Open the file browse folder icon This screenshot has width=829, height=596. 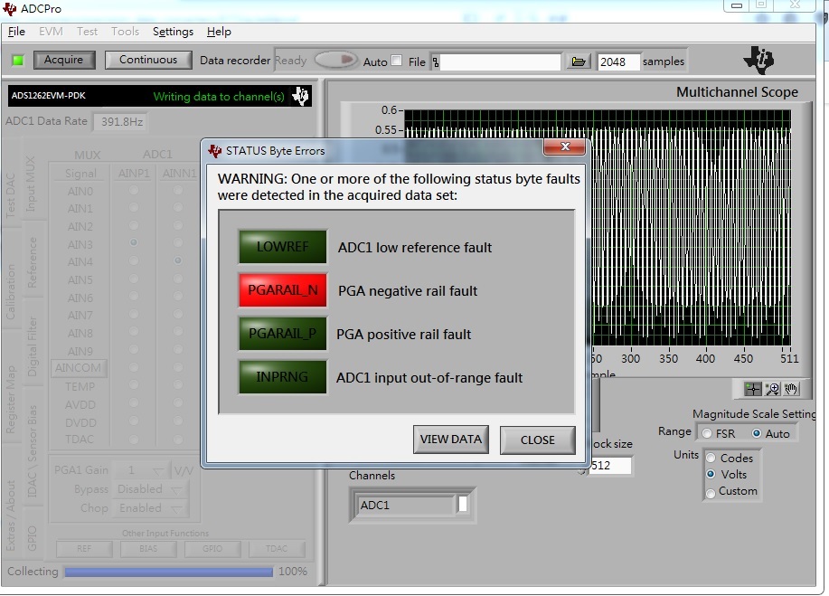(x=579, y=61)
